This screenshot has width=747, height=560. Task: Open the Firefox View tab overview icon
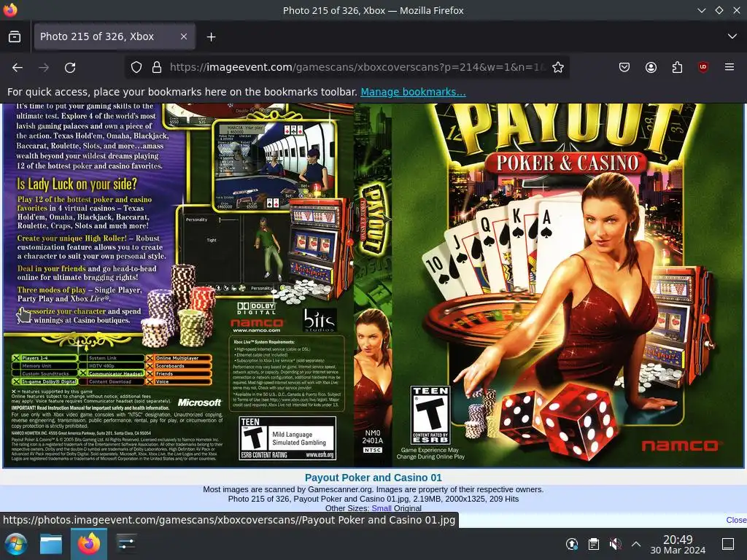tap(15, 36)
